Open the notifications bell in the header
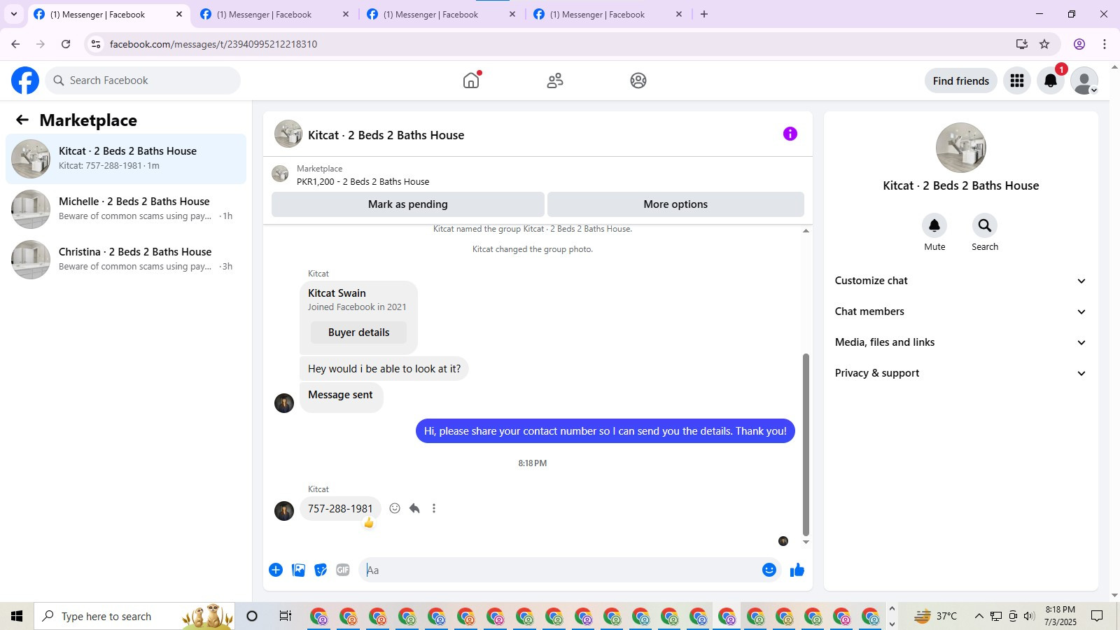The height and width of the screenshot is (630, 1120). pyautogui.click(x=1051, y=80)
